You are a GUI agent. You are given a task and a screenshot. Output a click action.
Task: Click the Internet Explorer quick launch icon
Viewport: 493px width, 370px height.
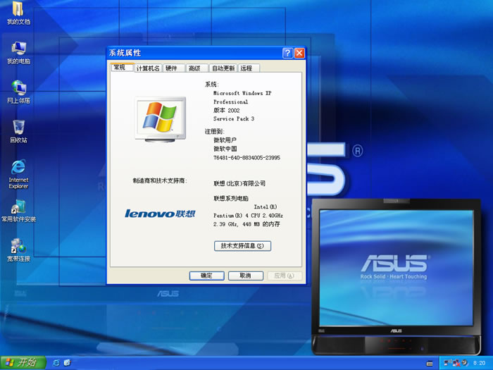(56, 363)
